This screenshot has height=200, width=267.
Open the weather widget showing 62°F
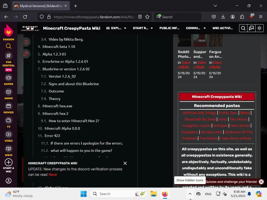(x=19, y=194)
